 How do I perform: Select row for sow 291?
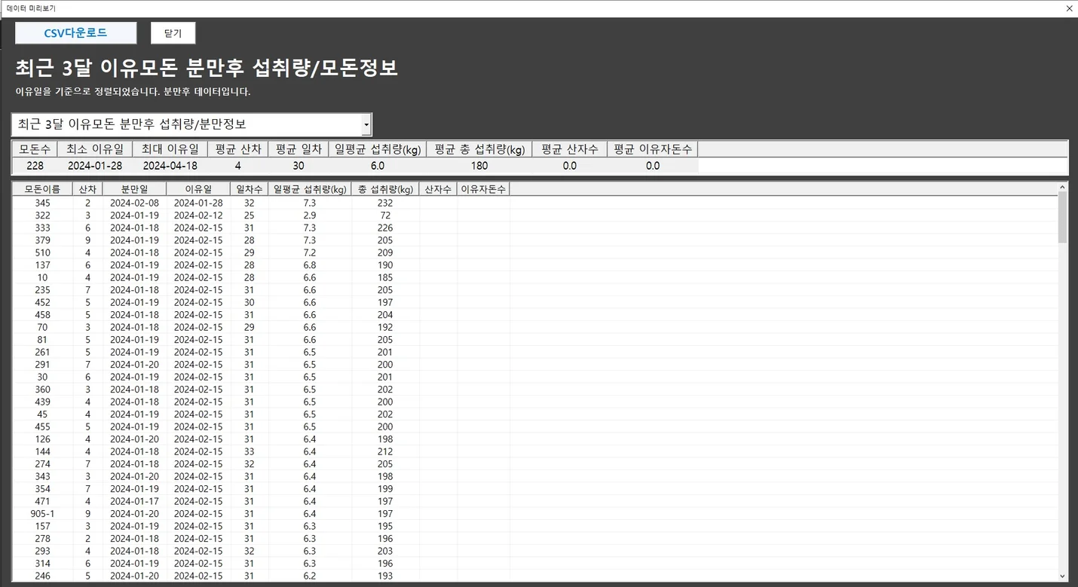click(x=534, y=365)
